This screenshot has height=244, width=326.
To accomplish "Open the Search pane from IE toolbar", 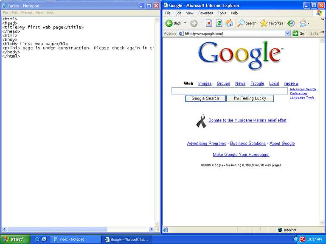I will pos(247,23).
